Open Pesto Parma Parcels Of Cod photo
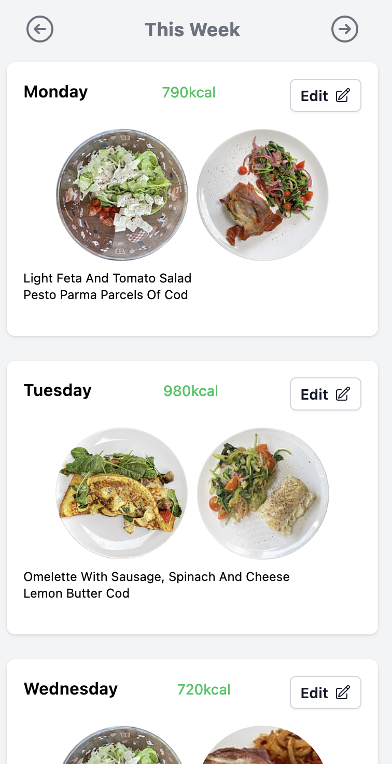The image size is (392, 764). click(263, 195)
